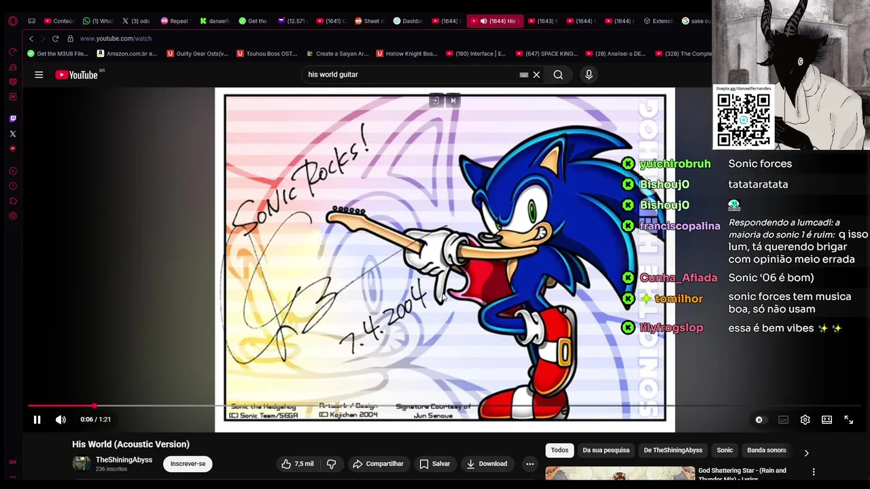870x489 pixels.
Task: Click the next-video icon above player
Action: click(453, 101)
